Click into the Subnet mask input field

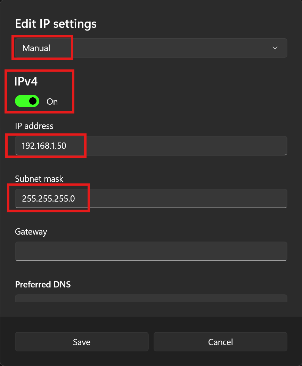tap(151, 198)
